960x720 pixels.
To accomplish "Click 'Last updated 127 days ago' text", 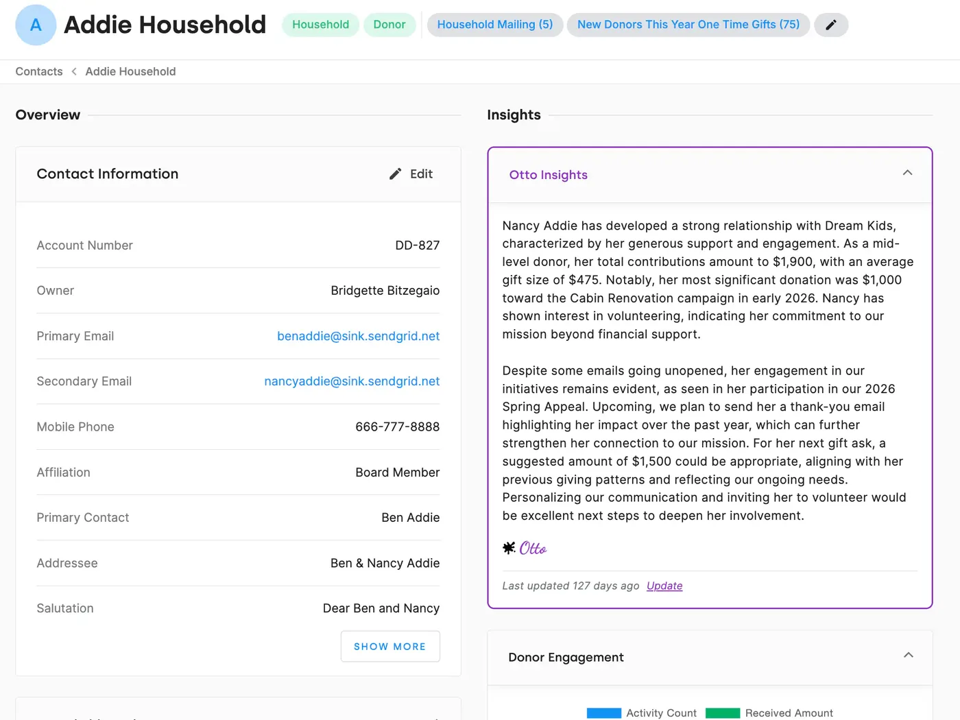I will (571, 586).
